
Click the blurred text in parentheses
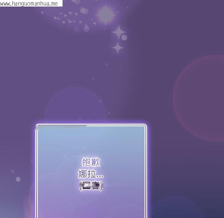91,186
